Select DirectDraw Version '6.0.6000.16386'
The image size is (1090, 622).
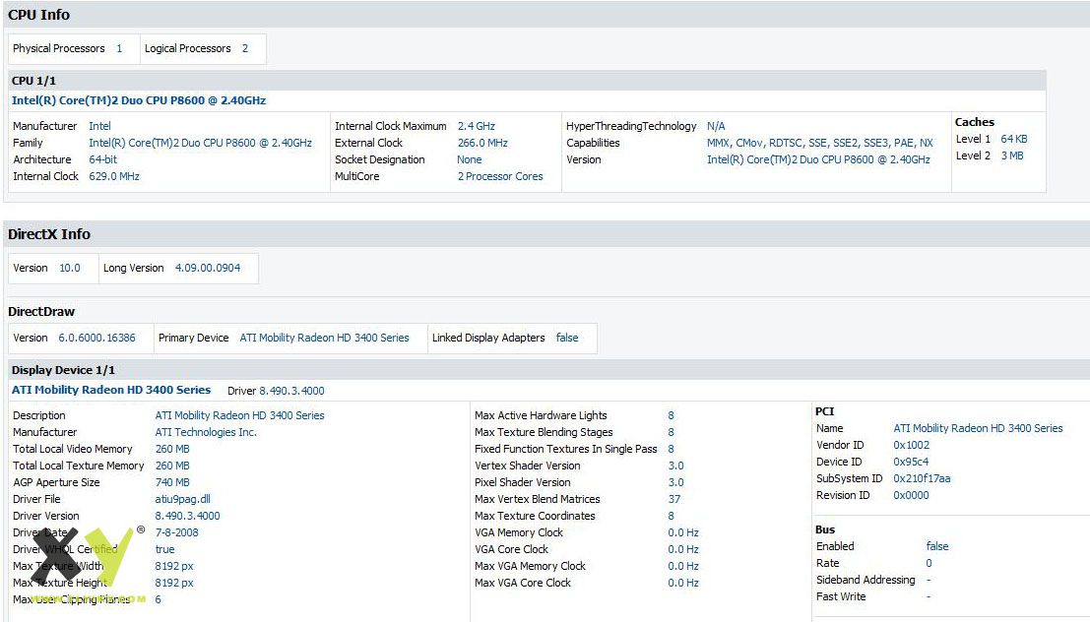click(x=96, y=338)
